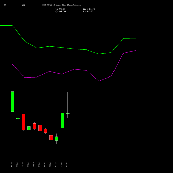
Task: Click the green 26 Oct candlestick
Action: pos(57,139)
